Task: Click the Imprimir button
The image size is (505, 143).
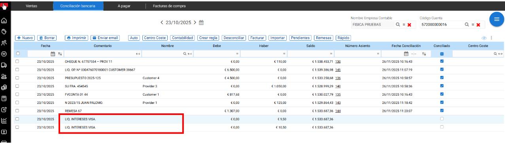Action: coord(76,38)
